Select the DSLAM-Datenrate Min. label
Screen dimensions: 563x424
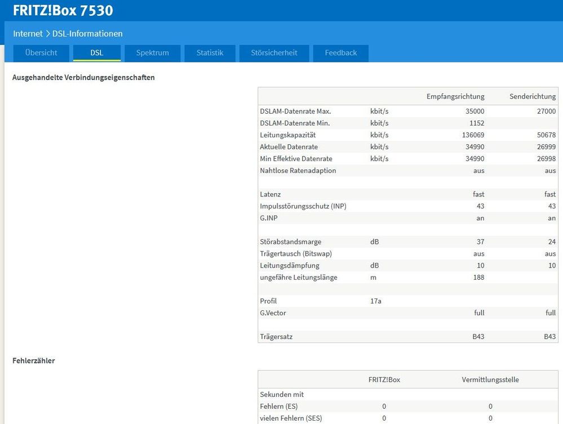pyautogui.click(x=295, y=123)
